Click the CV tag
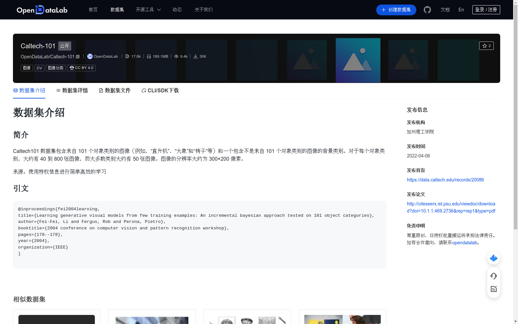This screenshot has width=518, height=324. point(39,68)
